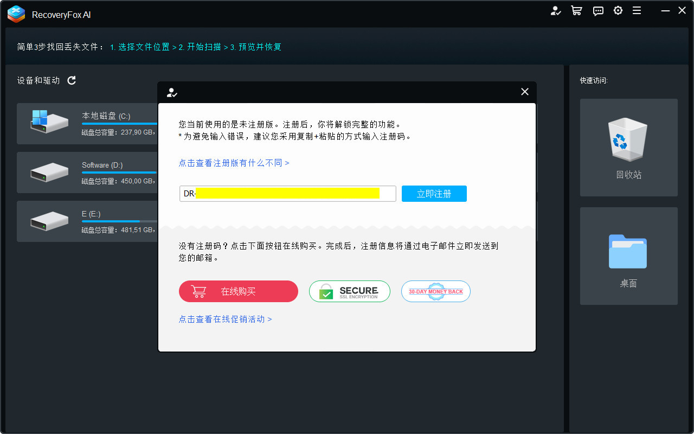The image size is (694, 434).
Task: Click the shopping cart icon in top bar
Action: pyautogui.click(x=576, y=10)
